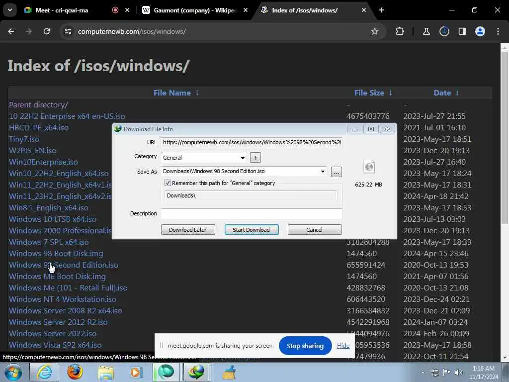This screenshot has height=382, width=509.
Task: Open Windows Me (101 - Retail Full).iso
Action: point(68,288)
